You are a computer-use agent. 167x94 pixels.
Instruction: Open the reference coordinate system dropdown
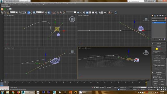(39, 12)
